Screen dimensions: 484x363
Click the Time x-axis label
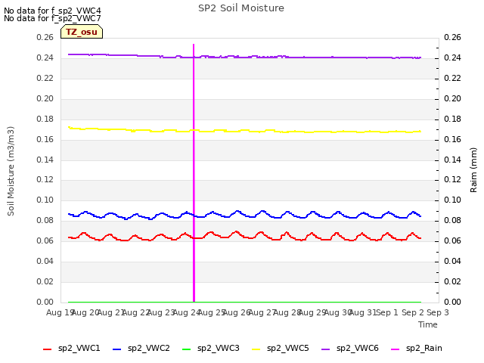428,324
